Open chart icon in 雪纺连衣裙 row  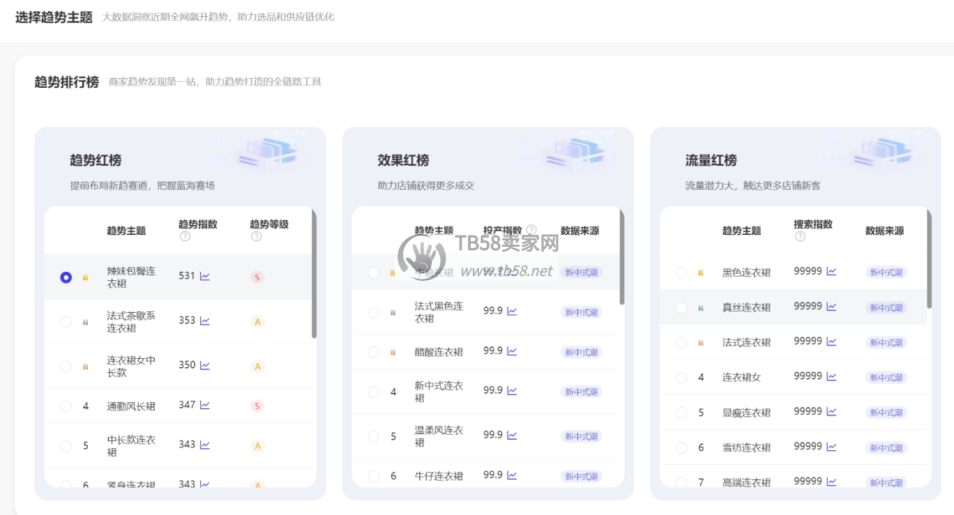(831, 446)
